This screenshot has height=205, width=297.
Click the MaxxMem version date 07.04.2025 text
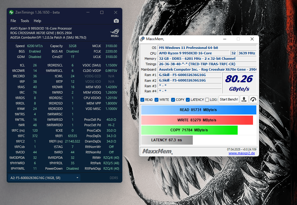point(242,149)
